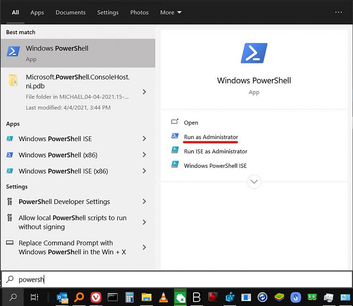Expand Replace Command Prompt setting arrow
The height and width of the screenshot is (306, 353).
pyautogui.click(x=144, y=247)
